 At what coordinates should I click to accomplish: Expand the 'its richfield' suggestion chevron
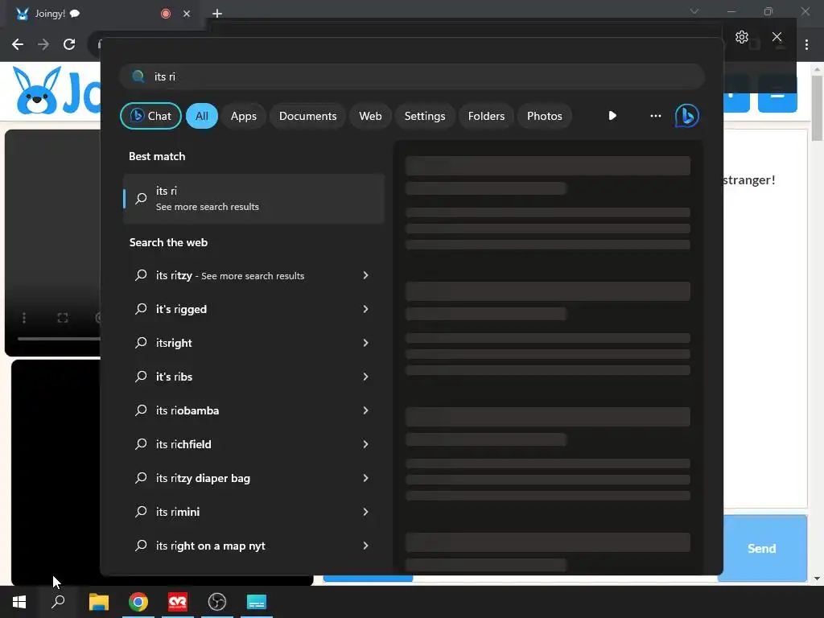point(366,444)
